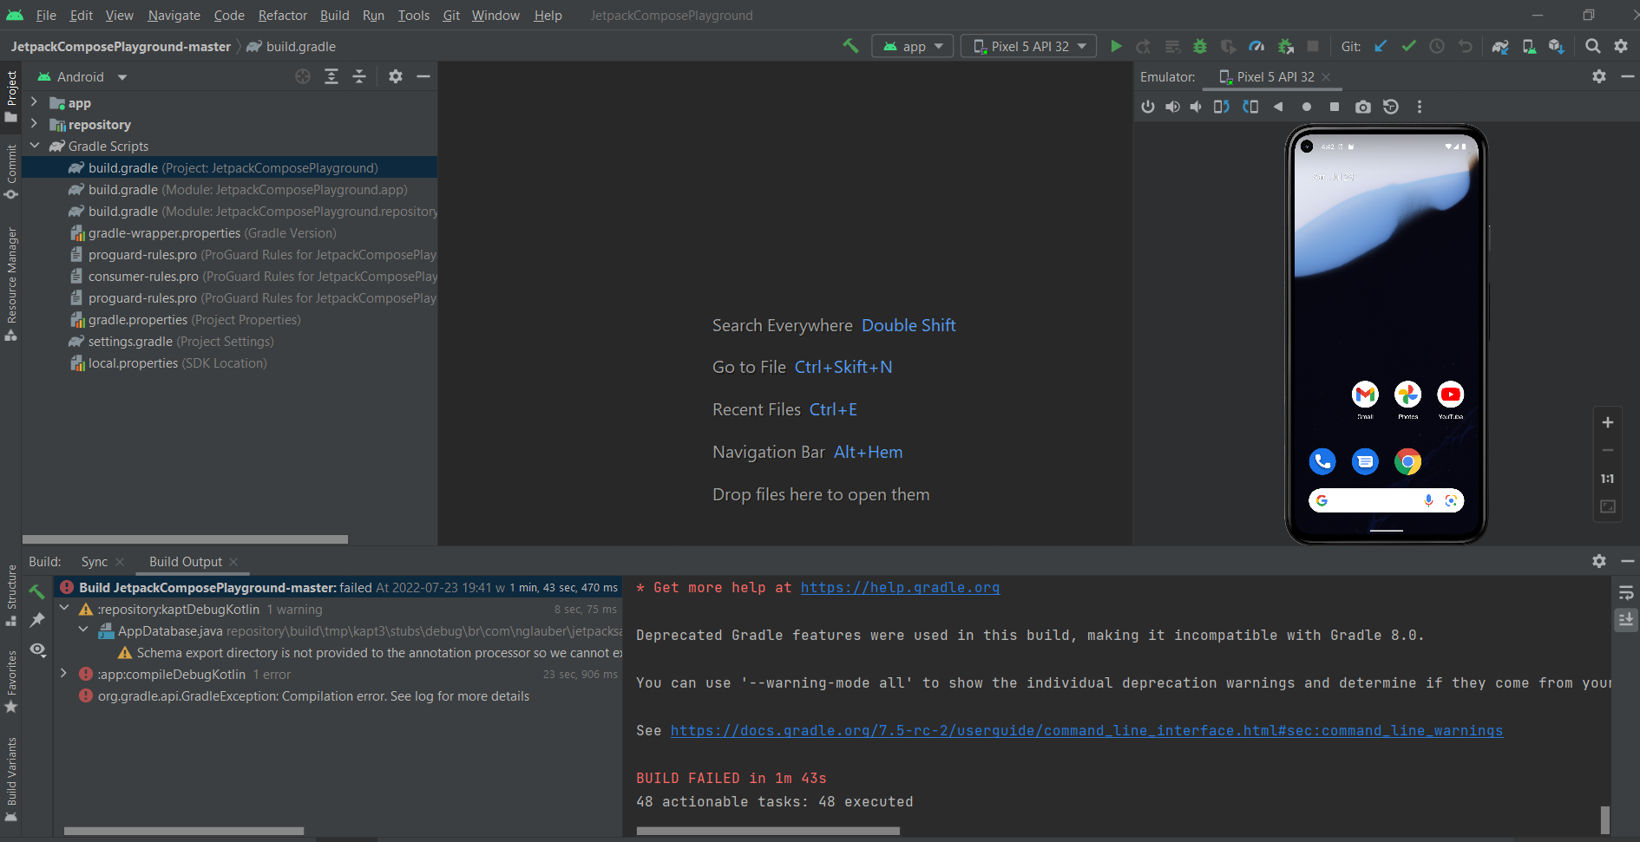
Task: Open the Refactor menu
Action: [282, 16]
